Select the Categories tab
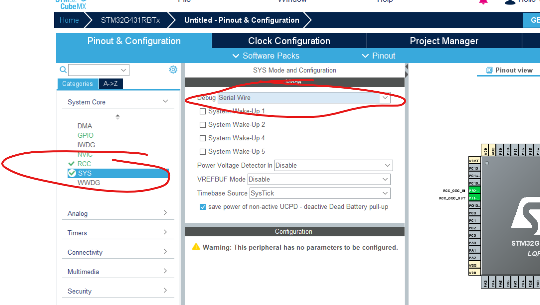This screenshot has height=305, width=540. (78, 84)
